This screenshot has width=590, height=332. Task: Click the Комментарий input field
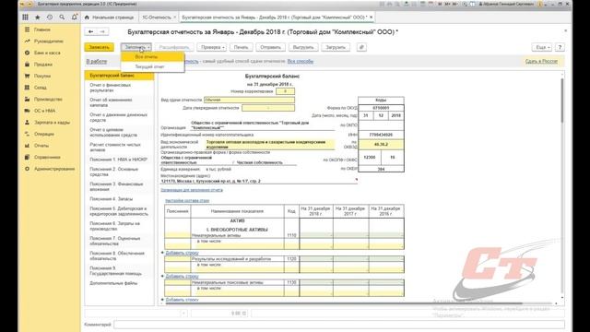click(339, 324)
